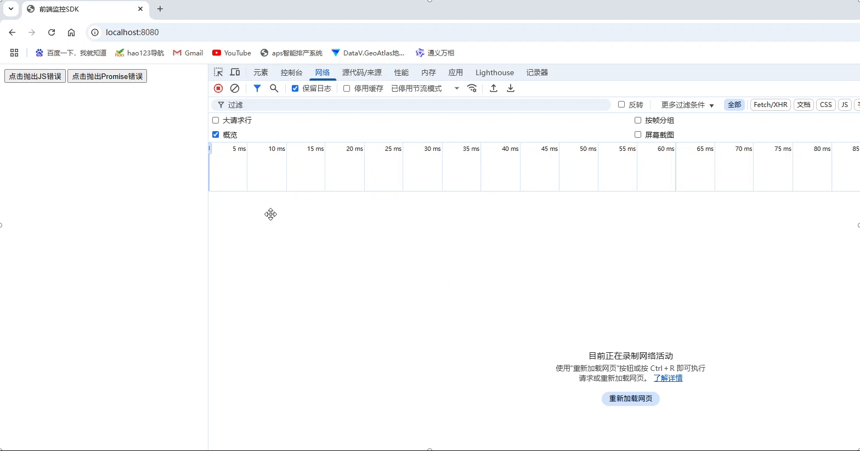Toggle the network filter funnel icon

click(257, 88)
